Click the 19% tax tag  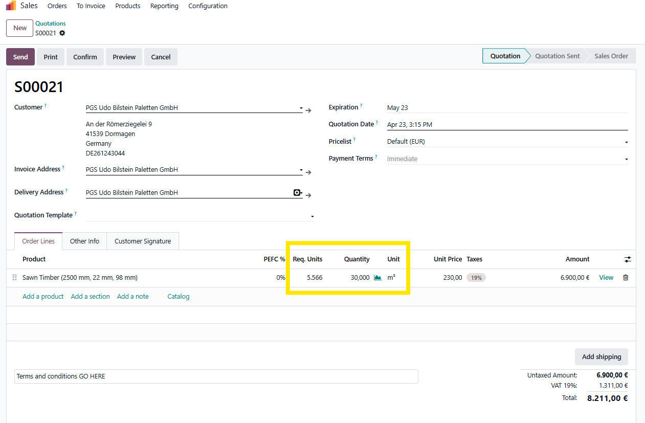pos(476,278)
